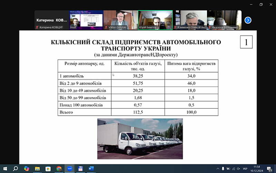
Task: Open Windows Start menu
Action: point(5,169)
